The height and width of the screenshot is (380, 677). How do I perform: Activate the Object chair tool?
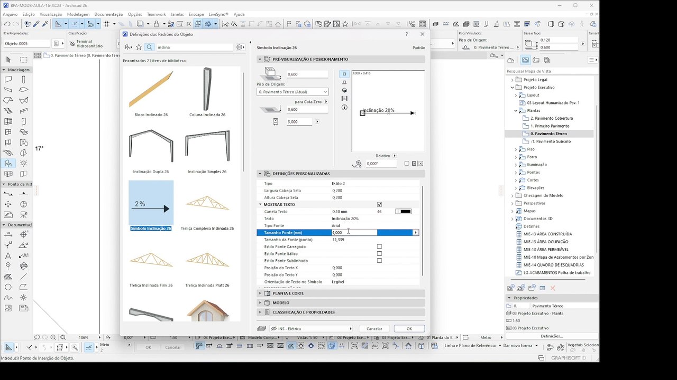(8, 164)
